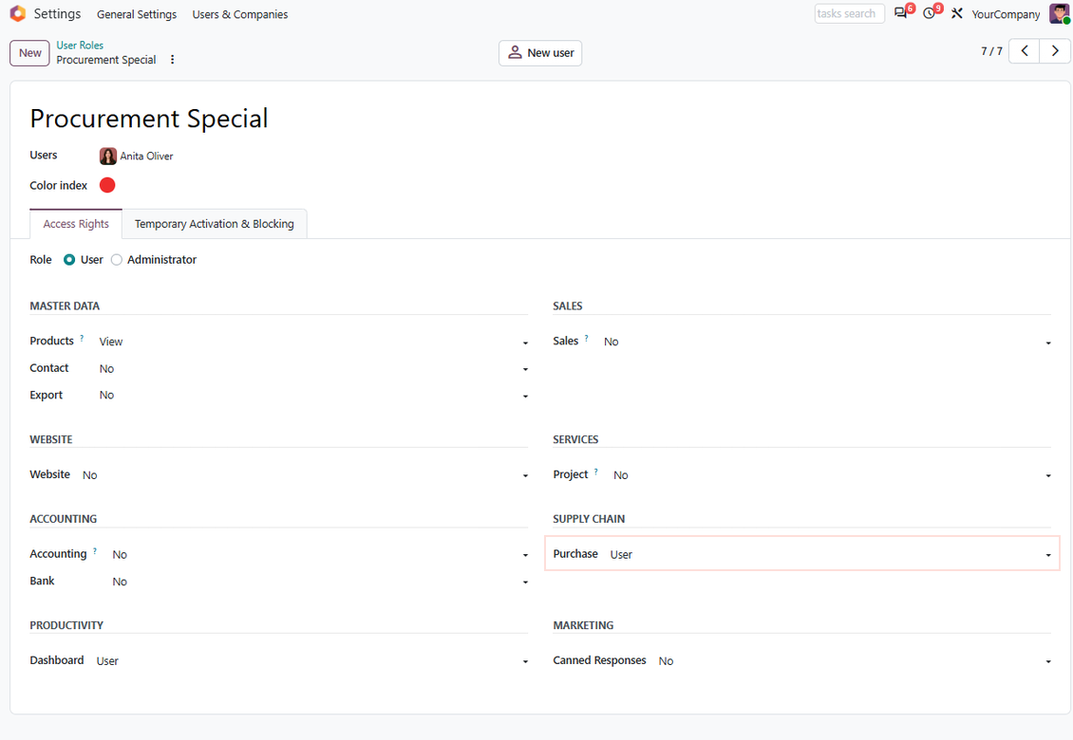Click the MASTER DATA section heading

pos(65,305)
